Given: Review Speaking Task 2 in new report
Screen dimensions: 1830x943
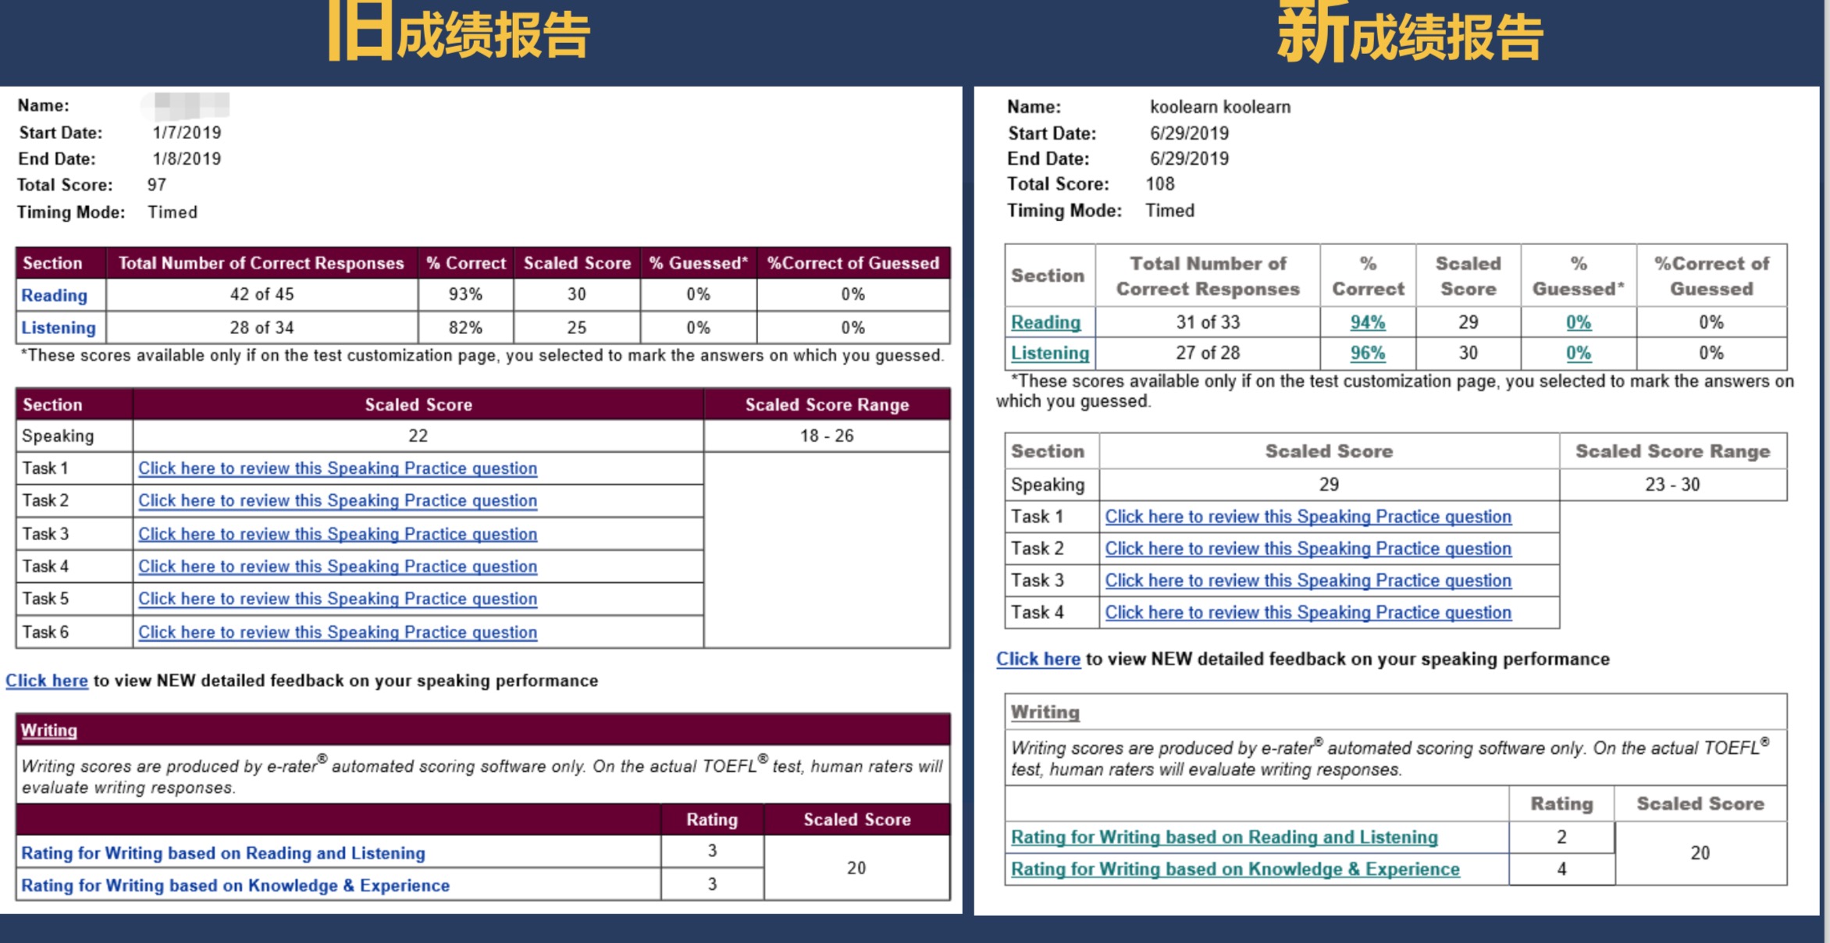Looking at the screenshot, I should click(1308, 549).
